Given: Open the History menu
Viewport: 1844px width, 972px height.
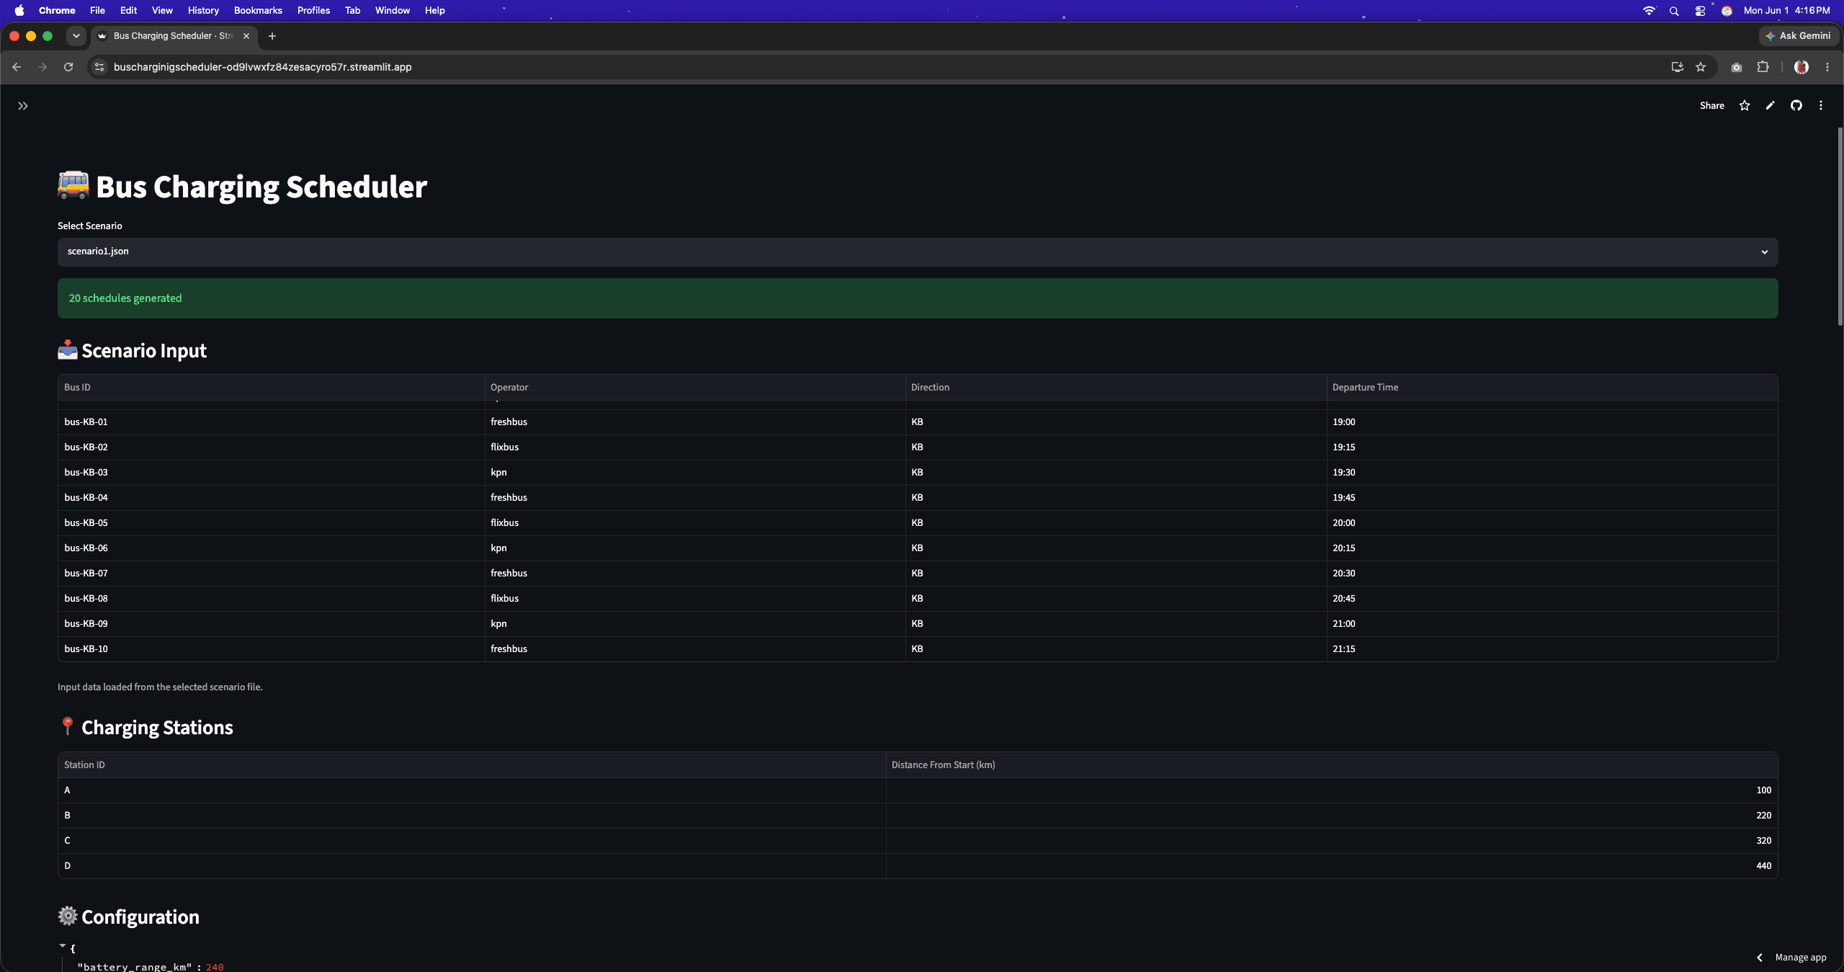Looking at the screenshot, I should coord(203,10).
